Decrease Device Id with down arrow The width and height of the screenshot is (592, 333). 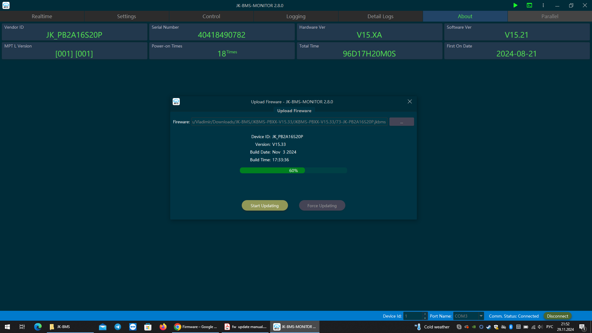click(425, 318)
